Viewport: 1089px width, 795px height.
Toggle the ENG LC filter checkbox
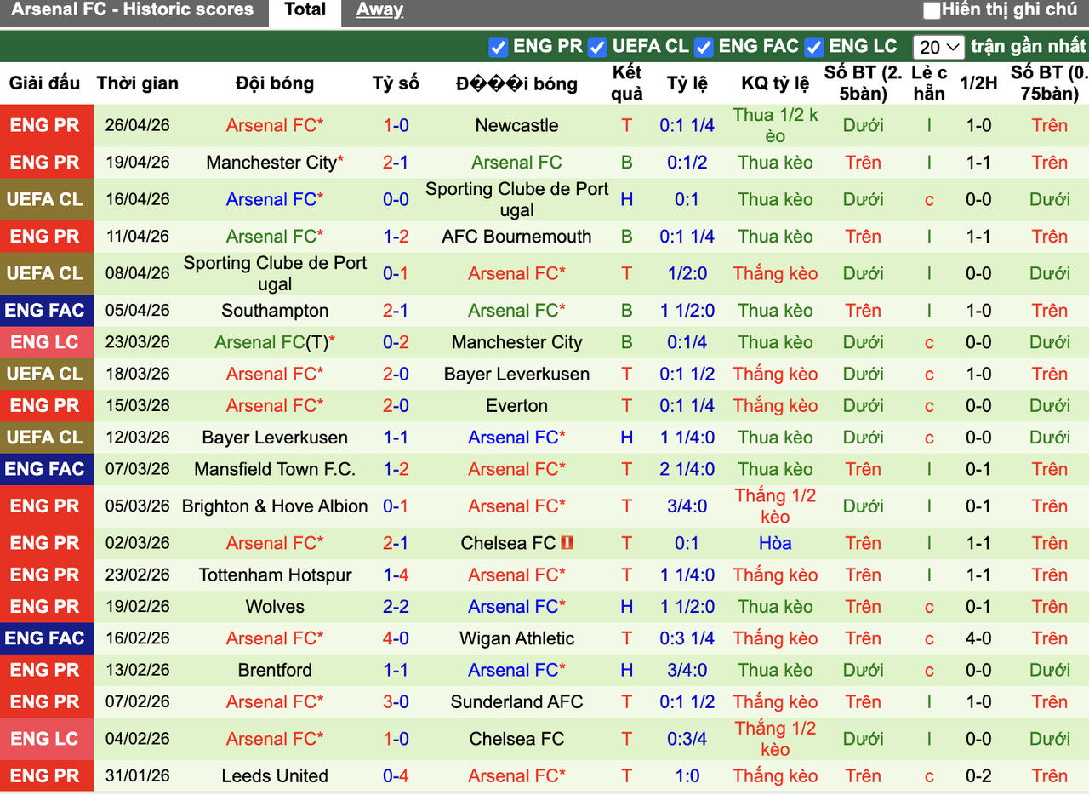[x=814, y=47]
